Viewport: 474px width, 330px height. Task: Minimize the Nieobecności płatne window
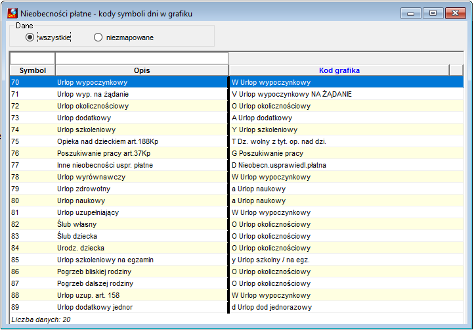410,13
